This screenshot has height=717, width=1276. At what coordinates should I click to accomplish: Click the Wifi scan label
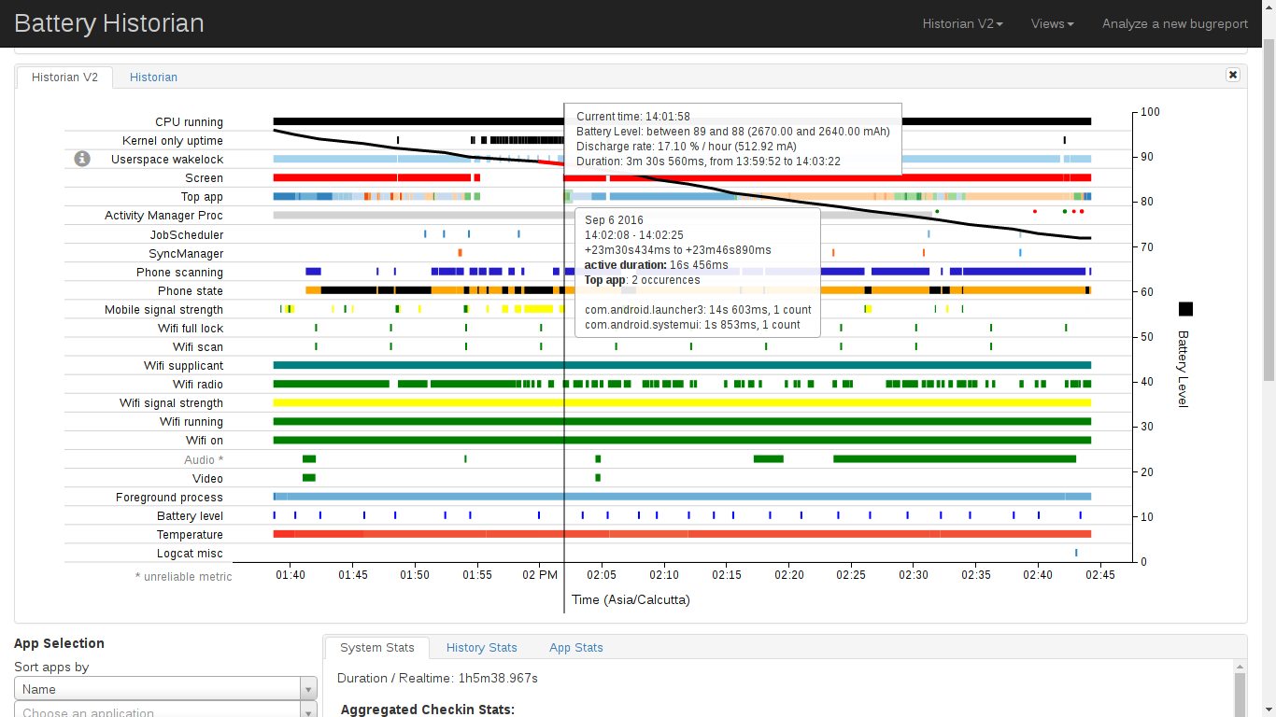click(x=198, y=347)
